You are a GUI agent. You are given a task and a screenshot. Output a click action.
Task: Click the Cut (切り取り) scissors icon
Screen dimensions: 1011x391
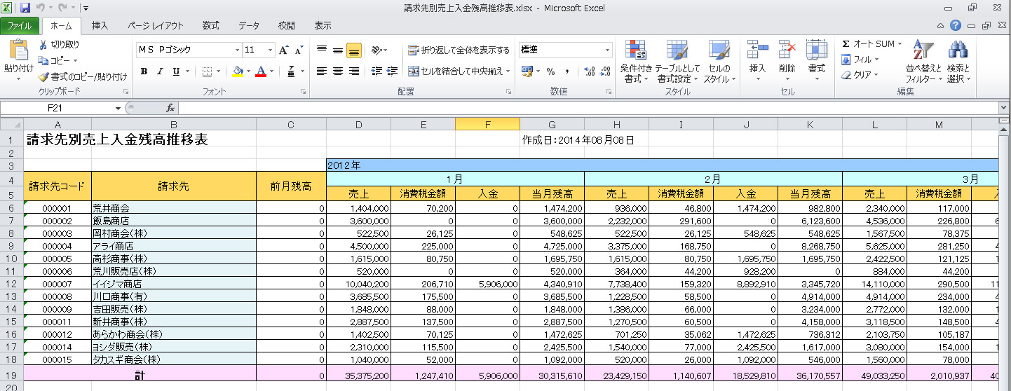coord(43,45)
